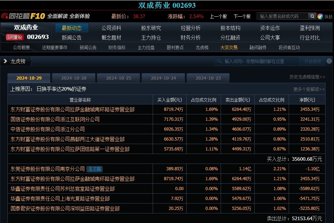Image resolution: width=334 pixels, height=223 pixels.
Task: Go to 大宗交易 sub-navigation item
Action: [x=229, y=47]
